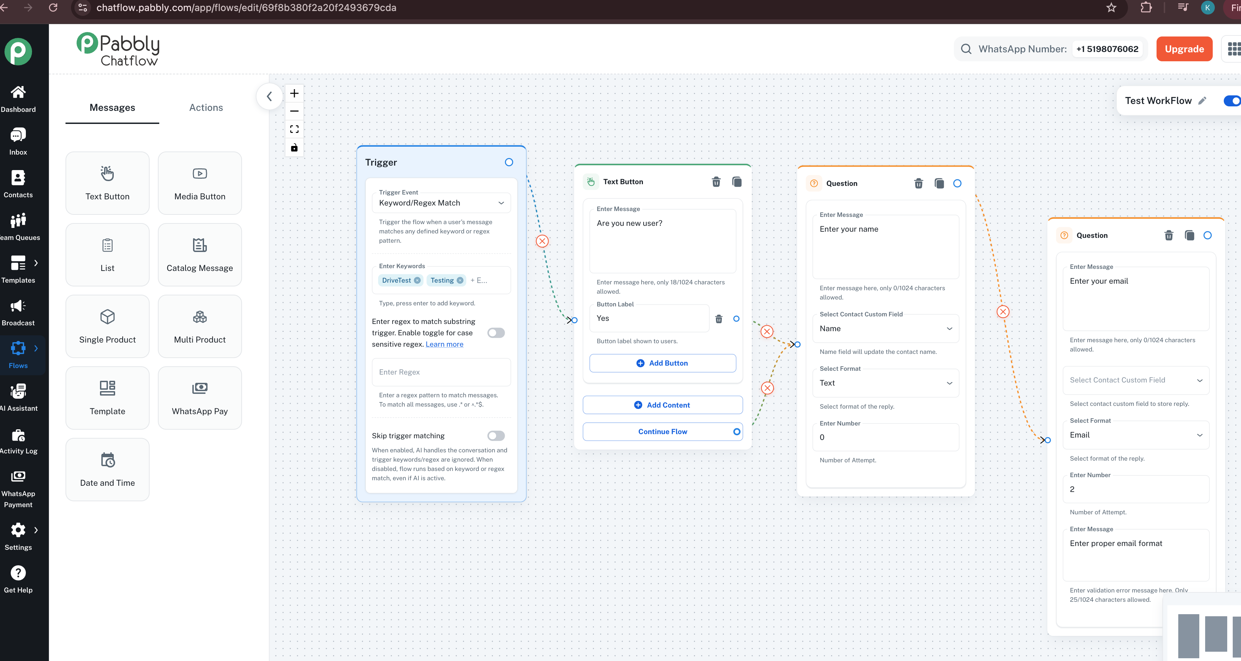Image resolution: width=1241 pixels, height=661 pixels.
Task: Open the regex Learn more link
Action: 444,344
